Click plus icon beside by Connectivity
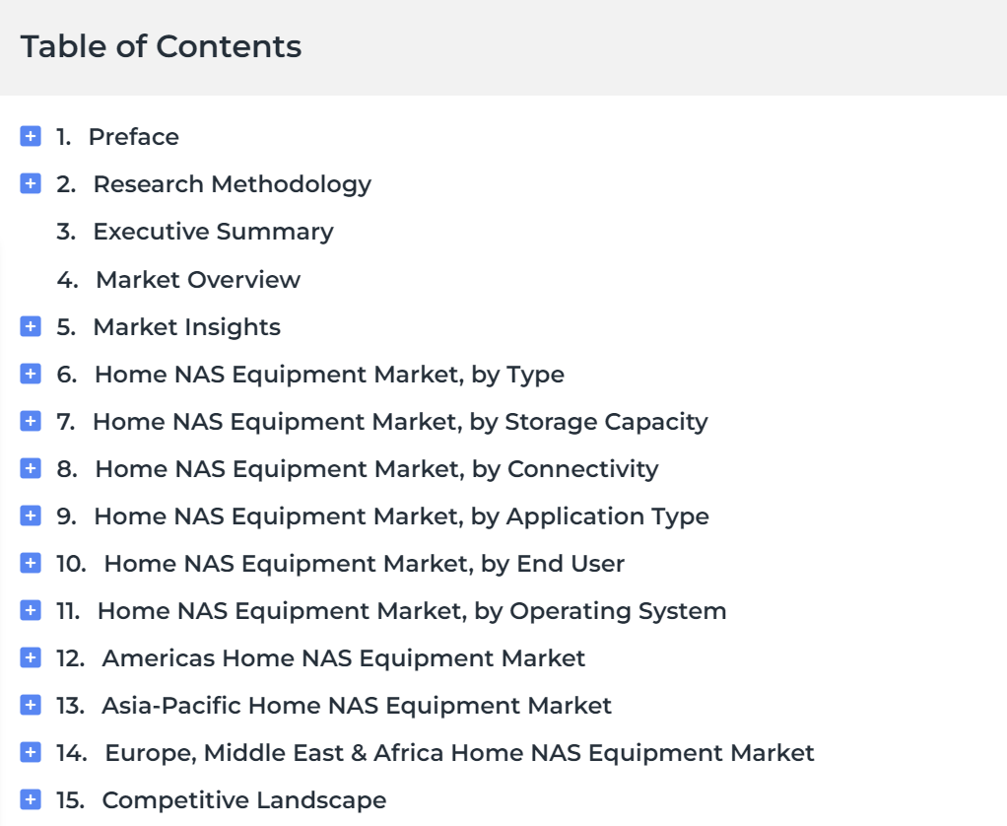This screenshot has height=826, width=1007. pos(31,468)
